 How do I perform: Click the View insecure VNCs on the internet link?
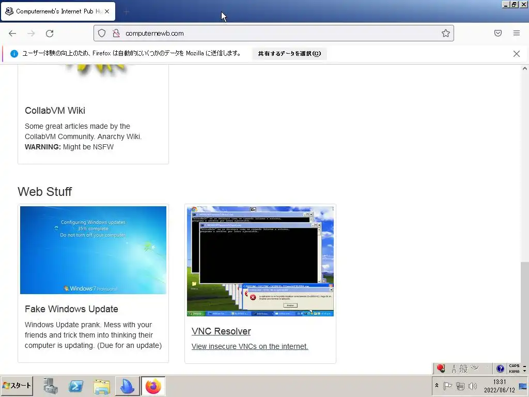pos(250,346)
